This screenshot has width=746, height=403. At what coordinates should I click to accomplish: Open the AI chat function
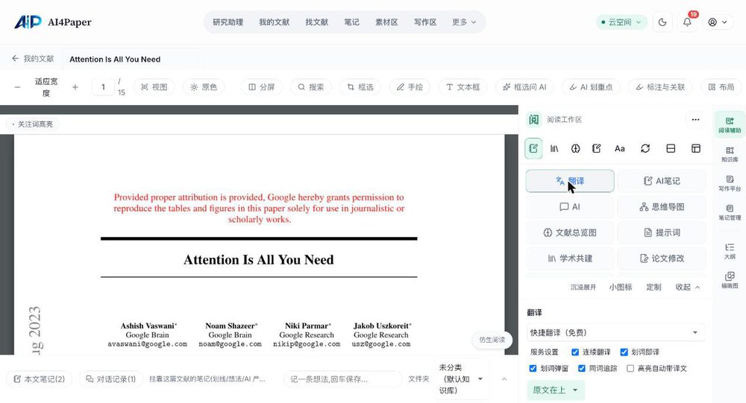tap(570, 207)
